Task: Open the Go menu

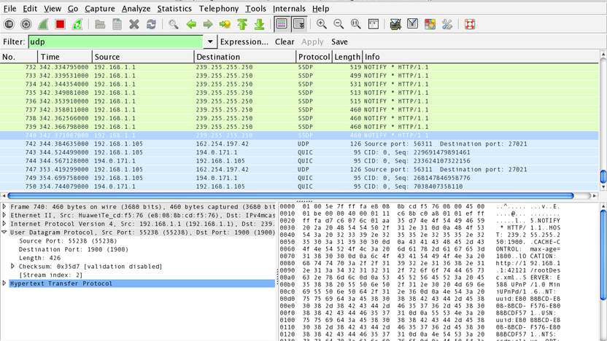Action: [x=73, y=9]
